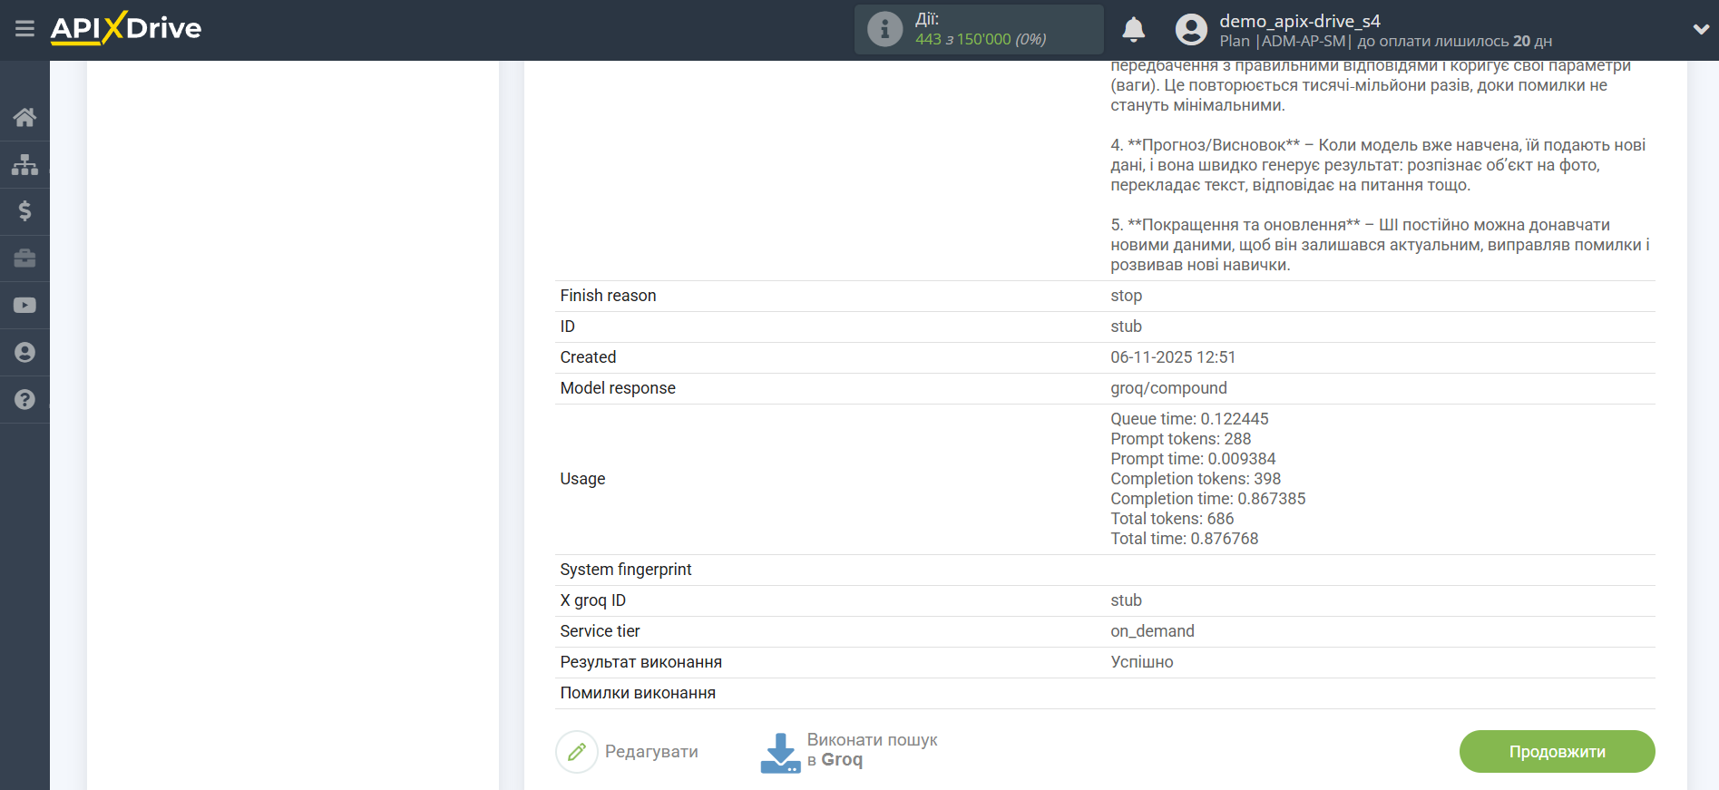
Task: Select the System fingerprint label
Action: coord(626,570)
